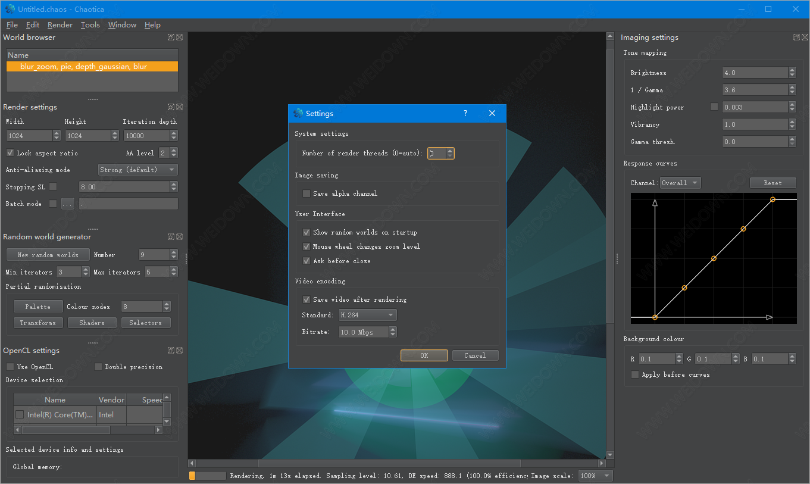The height and width of the screenshot is (484, 810).
Task: Select the blur_zoom world in list
Action: pyautogui.click(x=92, y=67)
